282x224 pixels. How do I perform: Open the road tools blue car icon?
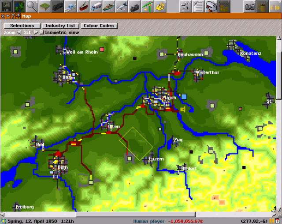click(x=70, y=6)
